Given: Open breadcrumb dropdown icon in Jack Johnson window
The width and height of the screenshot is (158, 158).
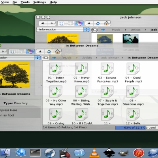Looking at the screenshot, I should click(x=103, y=30).
